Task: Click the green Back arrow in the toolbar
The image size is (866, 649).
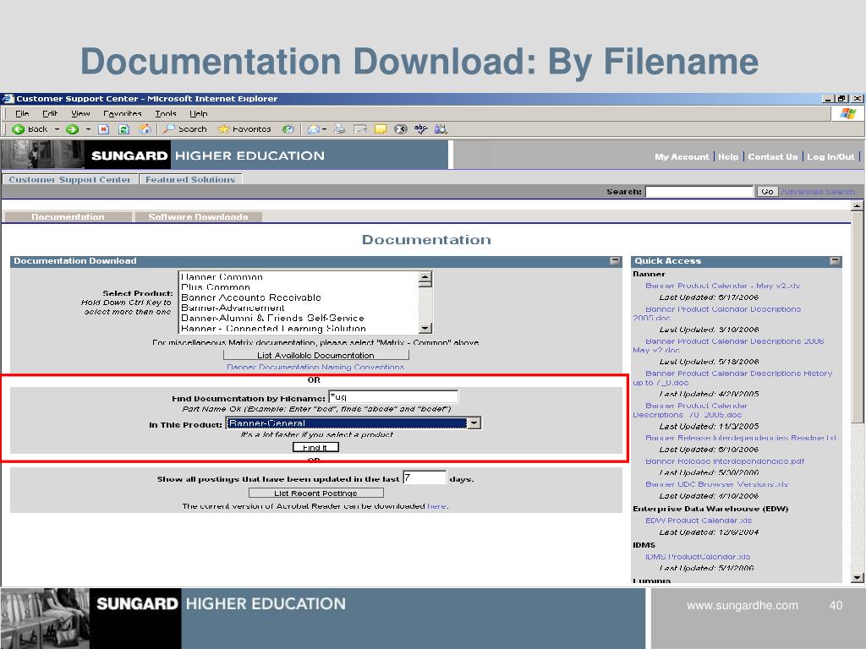Action: (19, 129)
